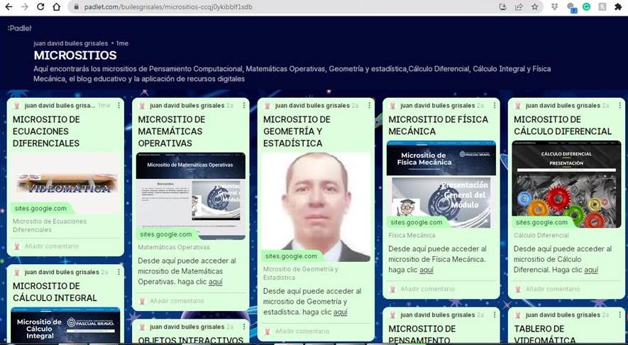
Task: Open the browser home page icon
Action: 57,7
